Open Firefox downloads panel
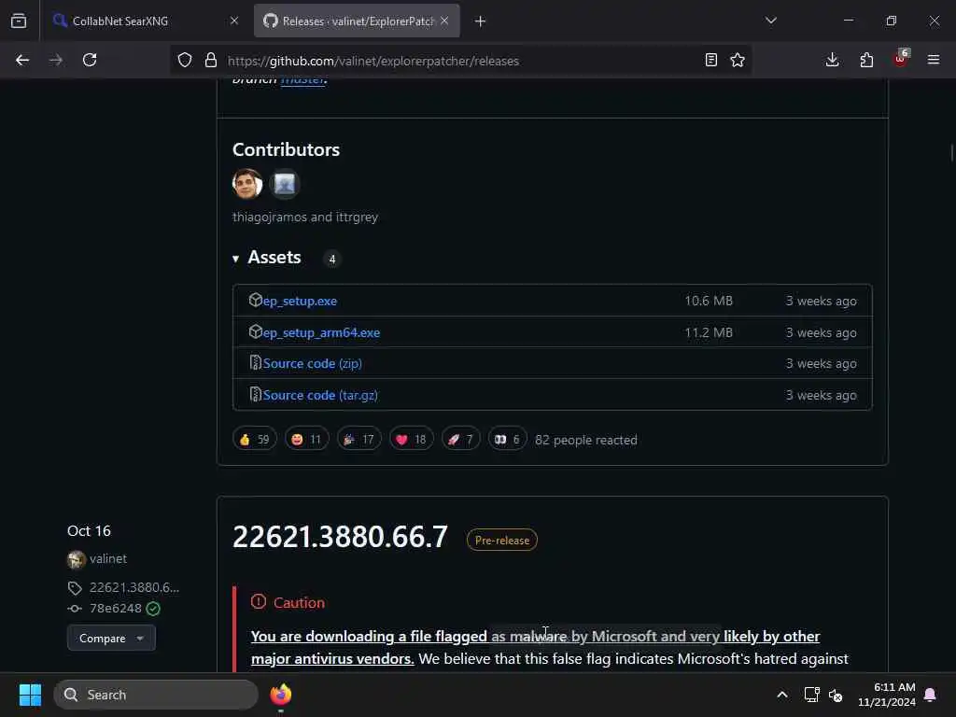The width and height of the screenshot is (956, 717). pyautogui.click(x=832, y=60)
